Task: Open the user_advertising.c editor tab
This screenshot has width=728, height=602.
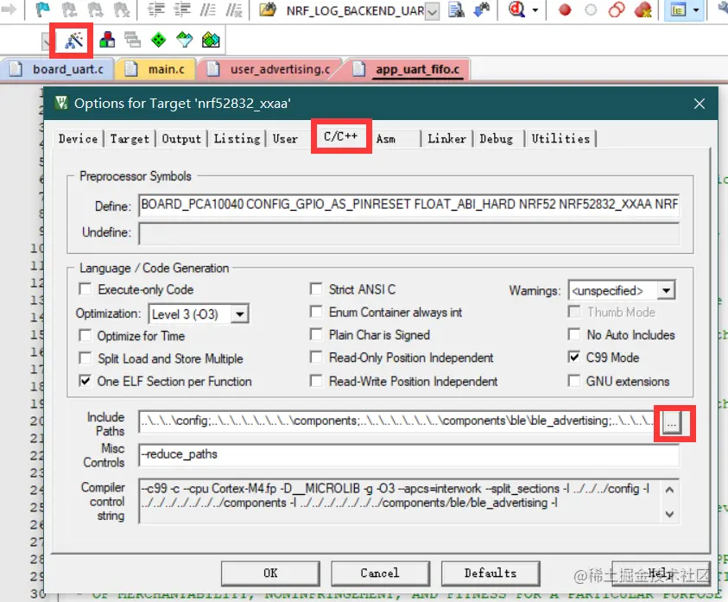Action: [273, 69]
